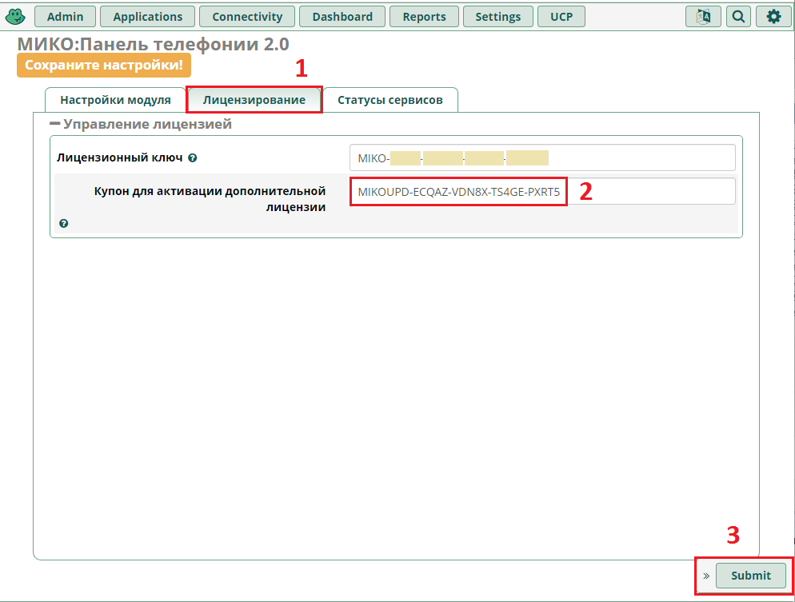Click help icon next to Лицензионный ключ
Image resolution: width=795 pixels, height=602 pixels.
193,158
